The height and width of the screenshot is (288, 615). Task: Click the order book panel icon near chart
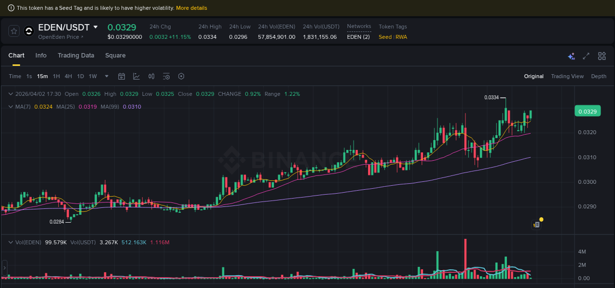point(536,224)
